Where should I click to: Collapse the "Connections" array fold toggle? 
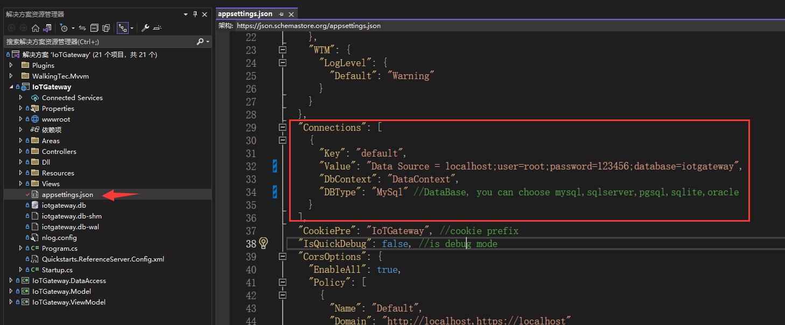(282, 128)
